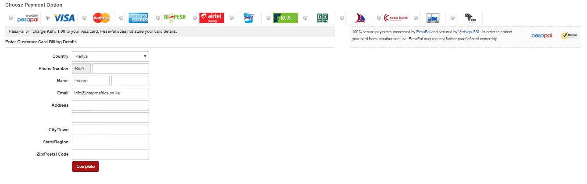Focus the Zip/Postal Code input field
The width and height of the screenshot is (587, 184).
[x=110, y=154]
